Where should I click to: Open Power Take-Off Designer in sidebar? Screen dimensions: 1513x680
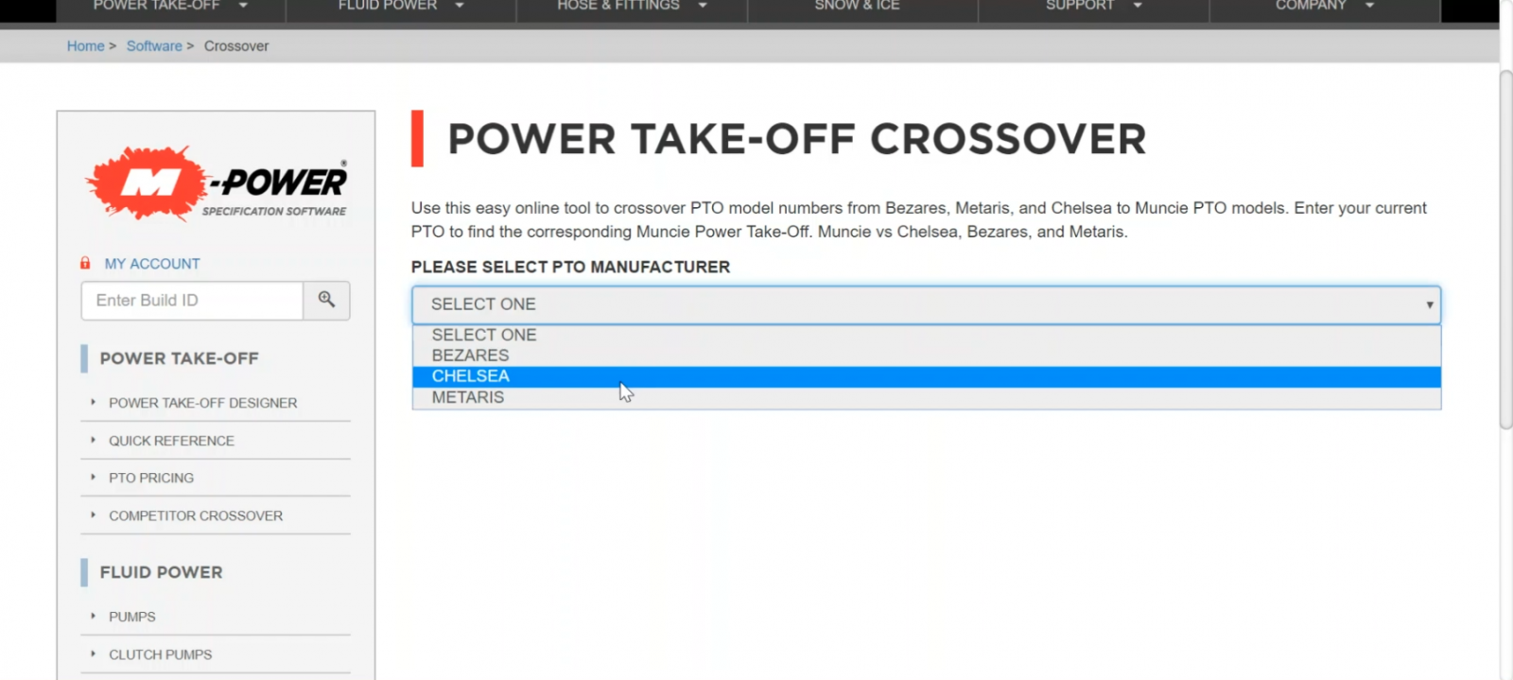point(202,403)
